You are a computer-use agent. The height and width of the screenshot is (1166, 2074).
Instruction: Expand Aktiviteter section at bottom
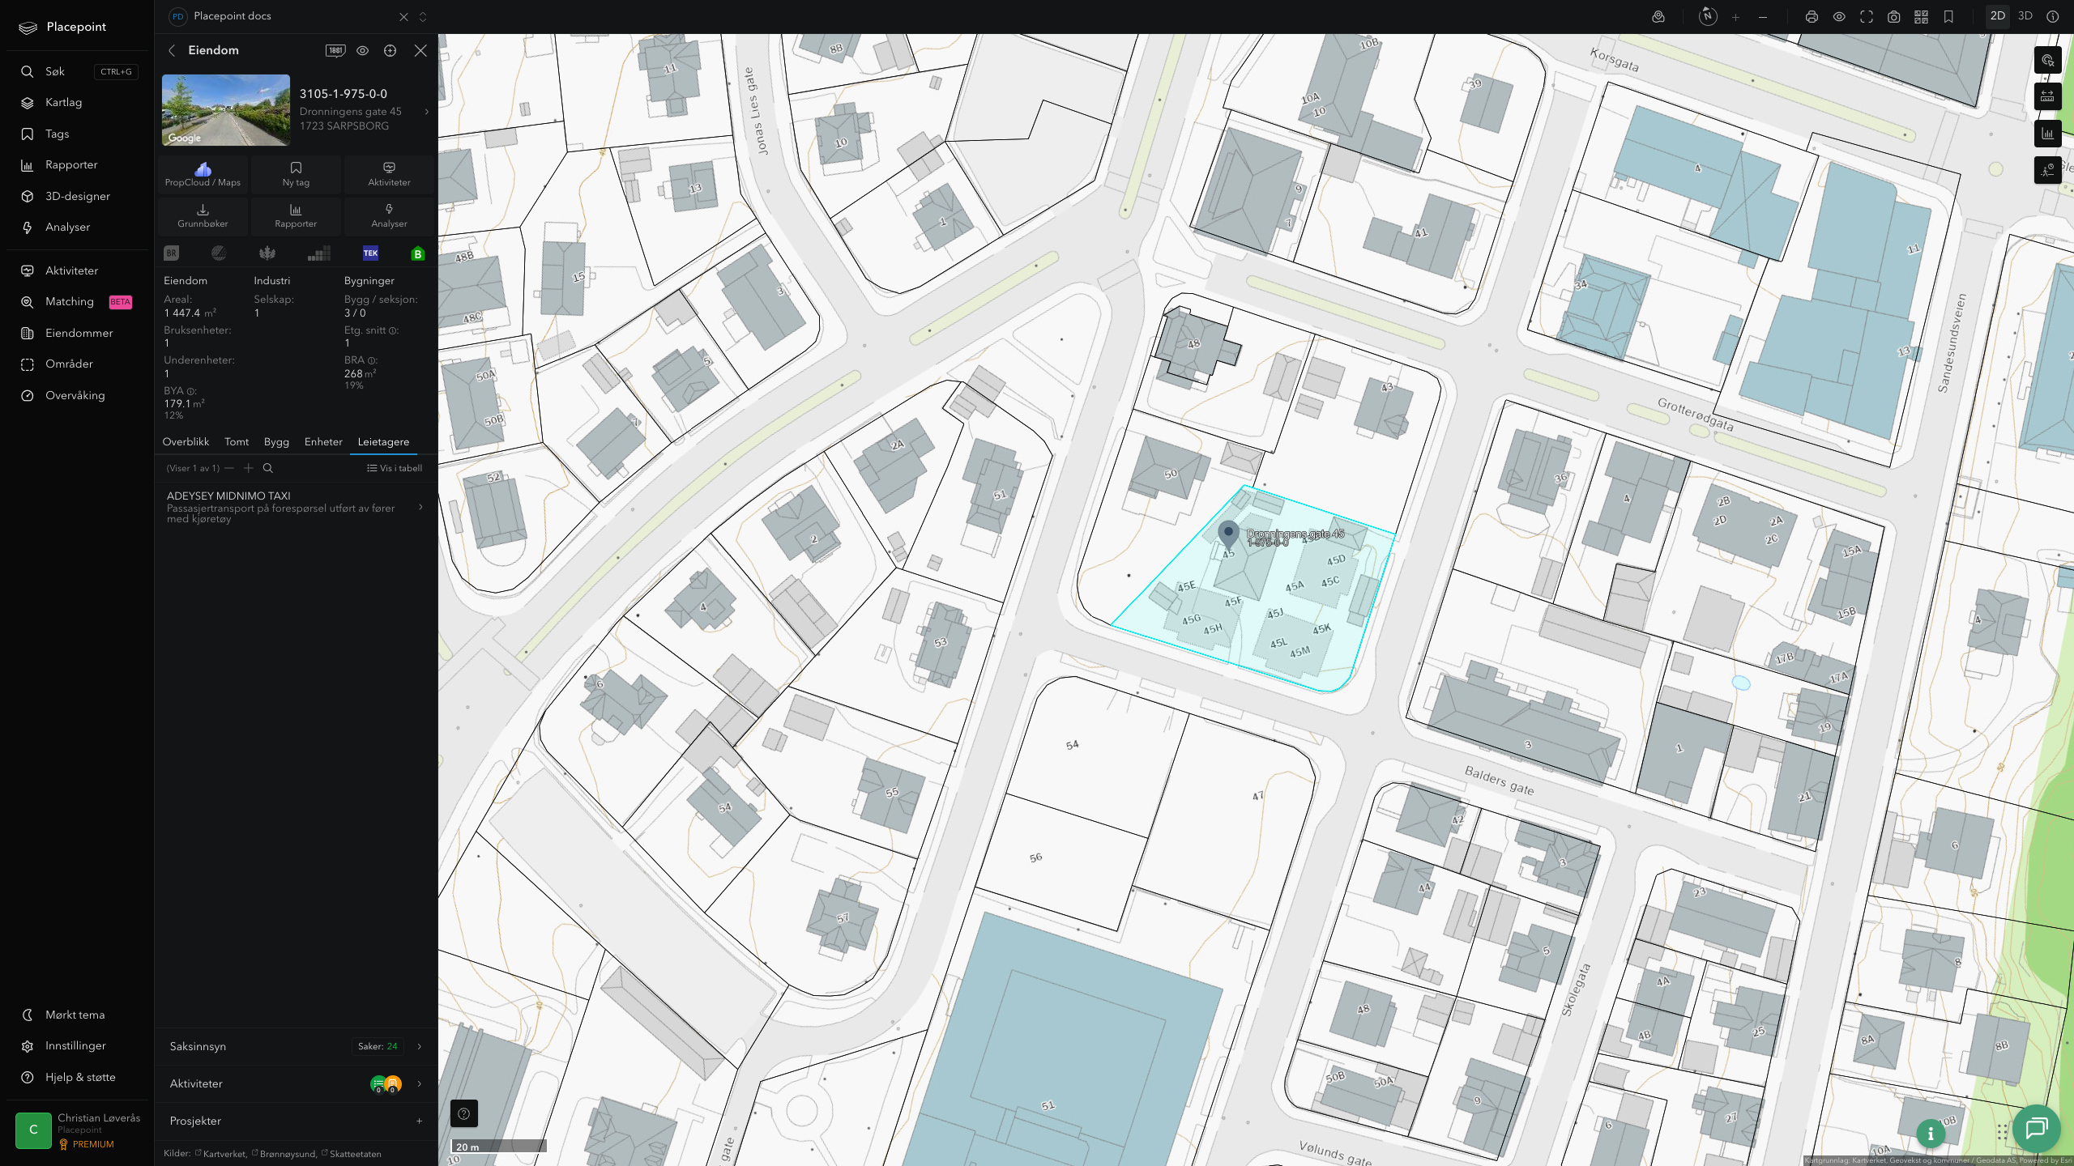click(296, 1083)
